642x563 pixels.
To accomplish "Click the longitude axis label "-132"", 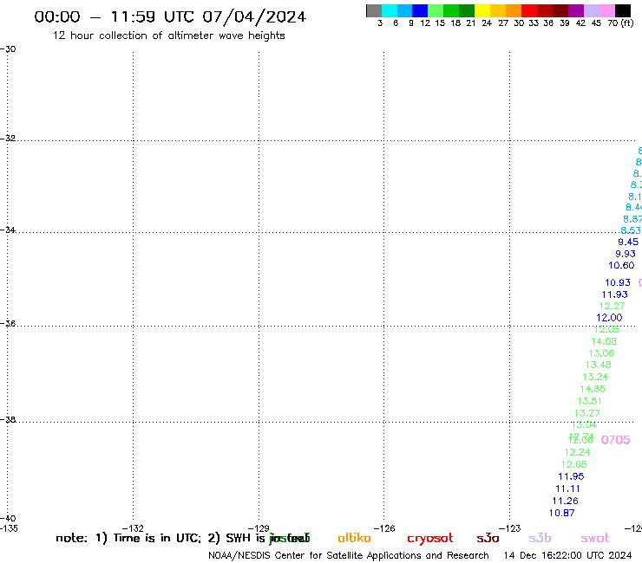I will point(133,528).
